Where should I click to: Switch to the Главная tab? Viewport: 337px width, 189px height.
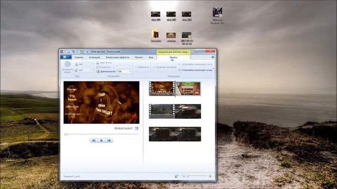coord(78,57)
